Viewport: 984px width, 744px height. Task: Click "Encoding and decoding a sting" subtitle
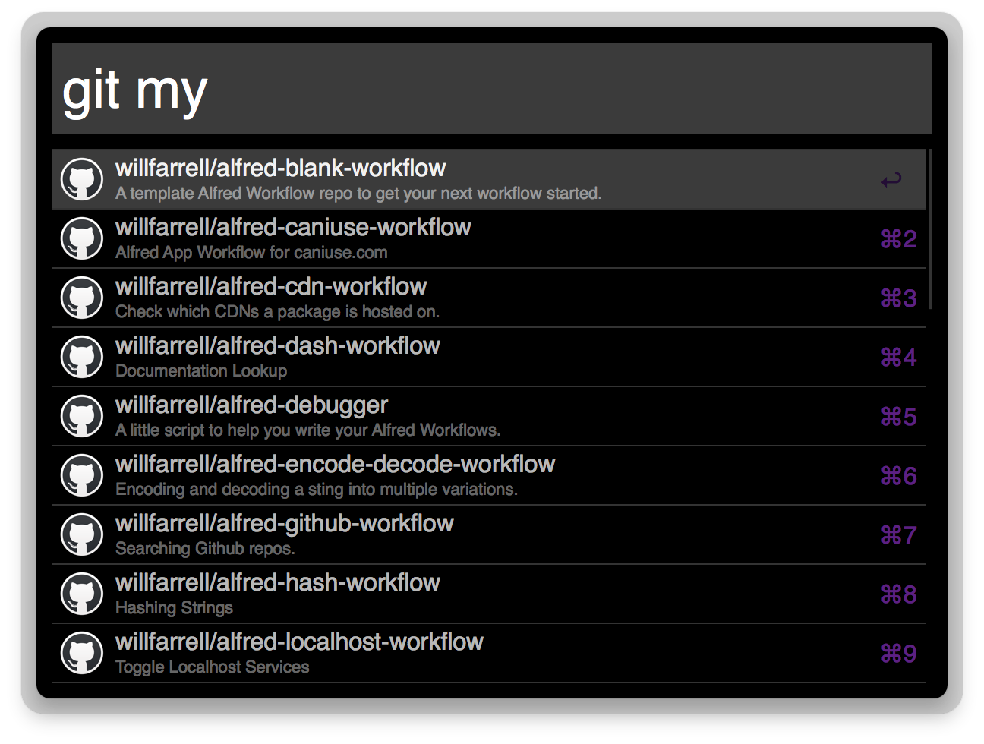coord(317,490)
